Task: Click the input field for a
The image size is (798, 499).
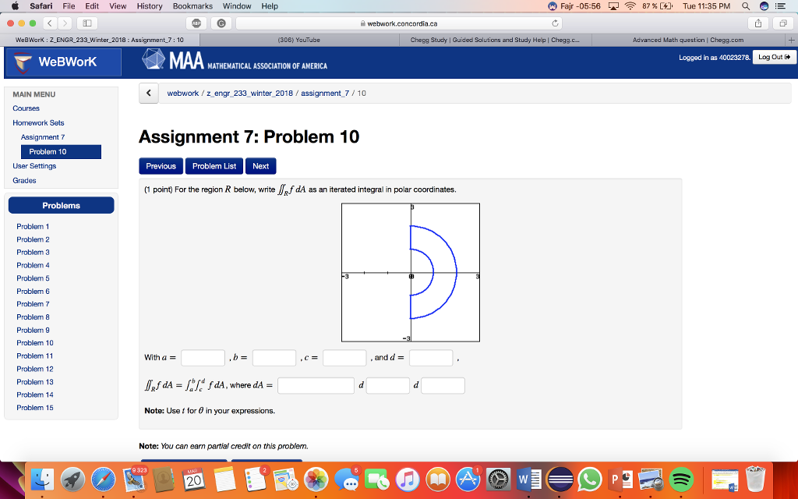Action: click(x=203, y=358)
